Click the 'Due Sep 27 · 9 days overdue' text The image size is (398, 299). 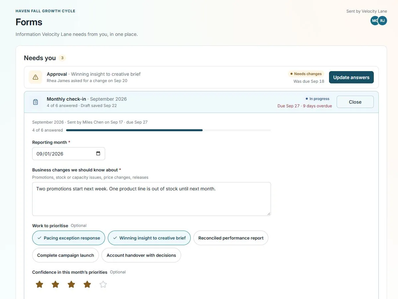305,106
